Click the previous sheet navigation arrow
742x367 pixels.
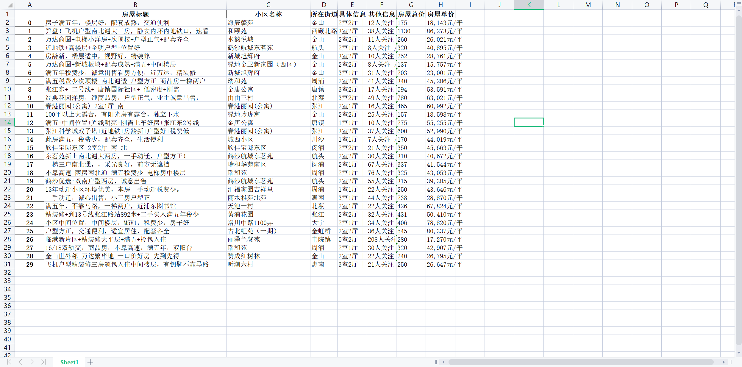click(21, 362)
